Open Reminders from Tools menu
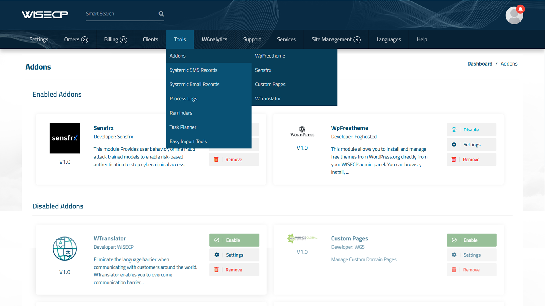 [x=209, y=113]
